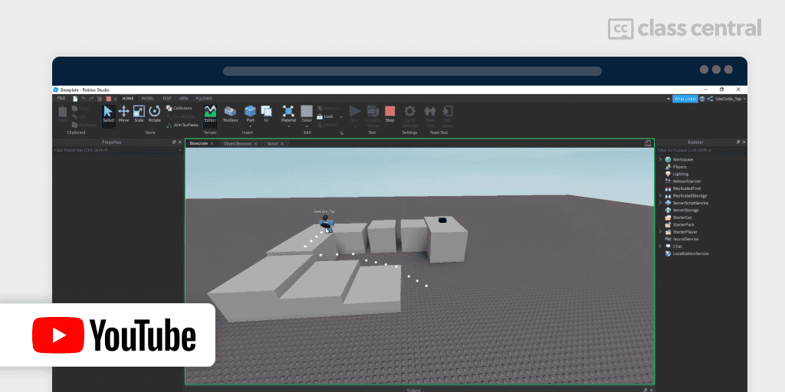785x392 pixels.
Task: Click the Help icon next to What's new
Action: point(702,99)
